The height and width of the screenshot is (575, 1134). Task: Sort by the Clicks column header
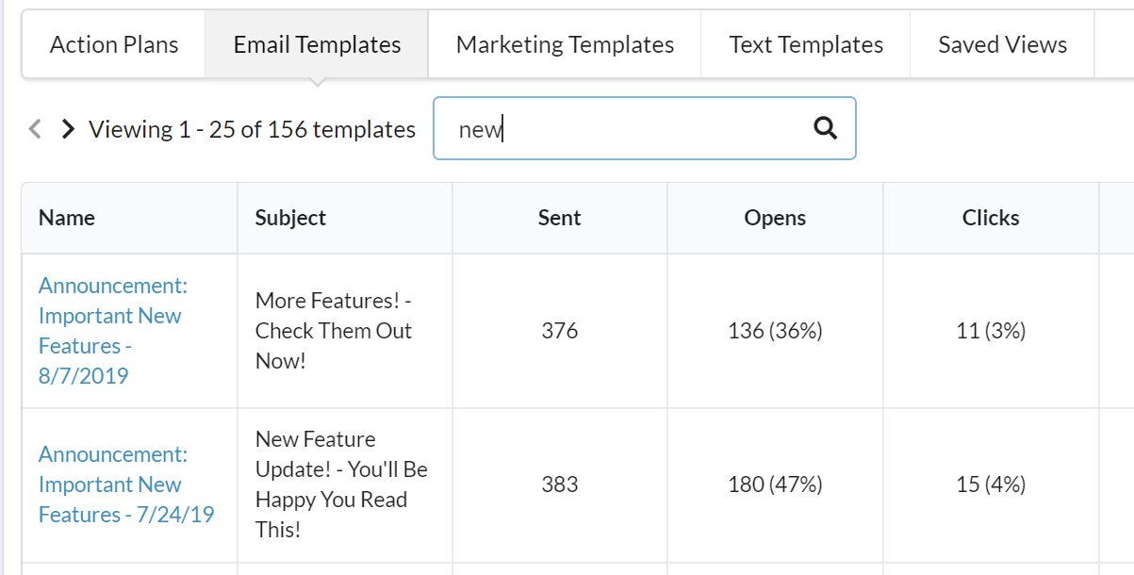(x=991, y=218)
